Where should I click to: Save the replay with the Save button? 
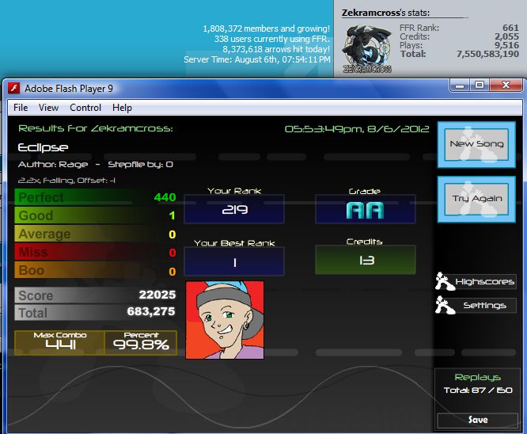pyautogui.click(x=478, y=420)
